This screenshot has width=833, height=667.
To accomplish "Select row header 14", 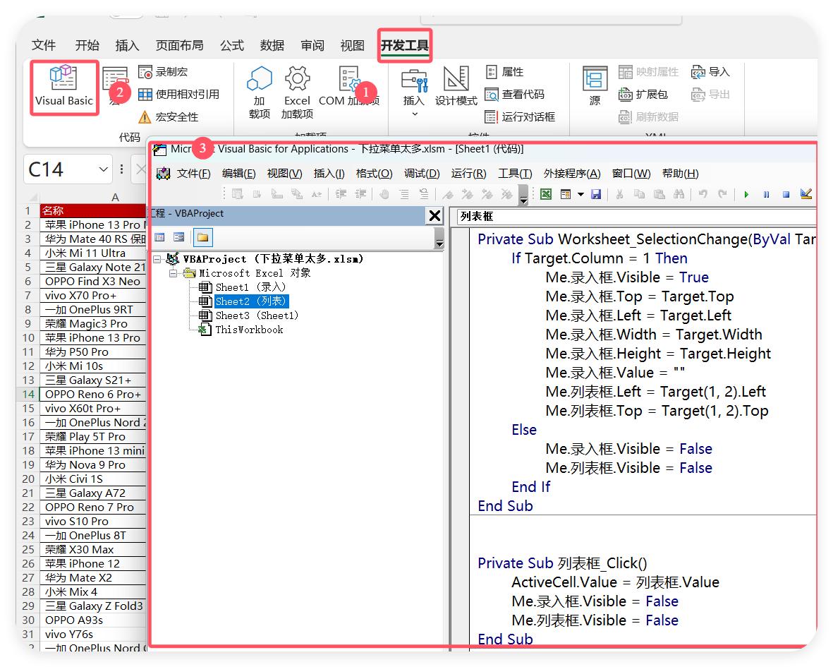I will click(x=28, y=395).
